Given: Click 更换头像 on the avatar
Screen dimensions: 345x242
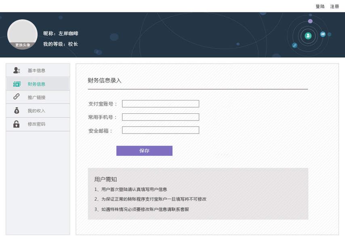Looking at the screenshot, I should [23, 45].
